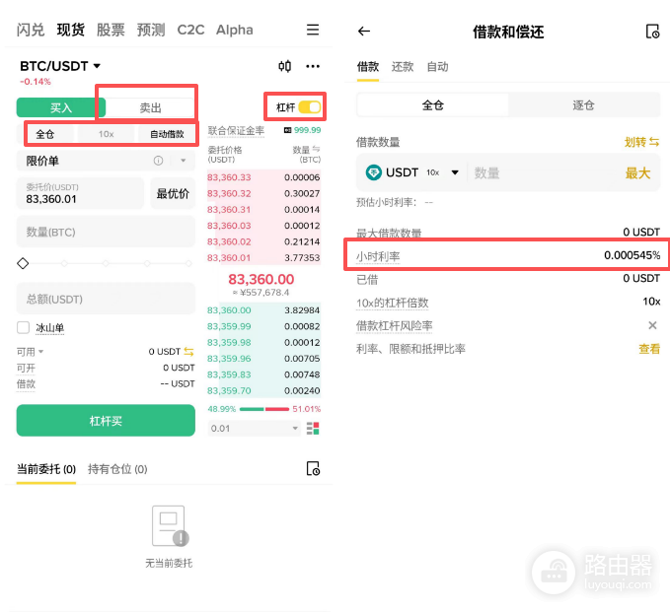This screenshot has height=612, width=670.
Task: Open the three-dots more options
Action: coord(313,66)
